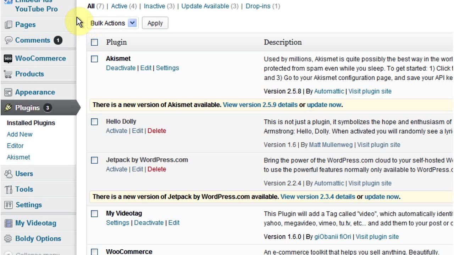454x255 pixels.
Task: Check the My Videotag plugin checkbox
Action: click(x=94, y=214)
